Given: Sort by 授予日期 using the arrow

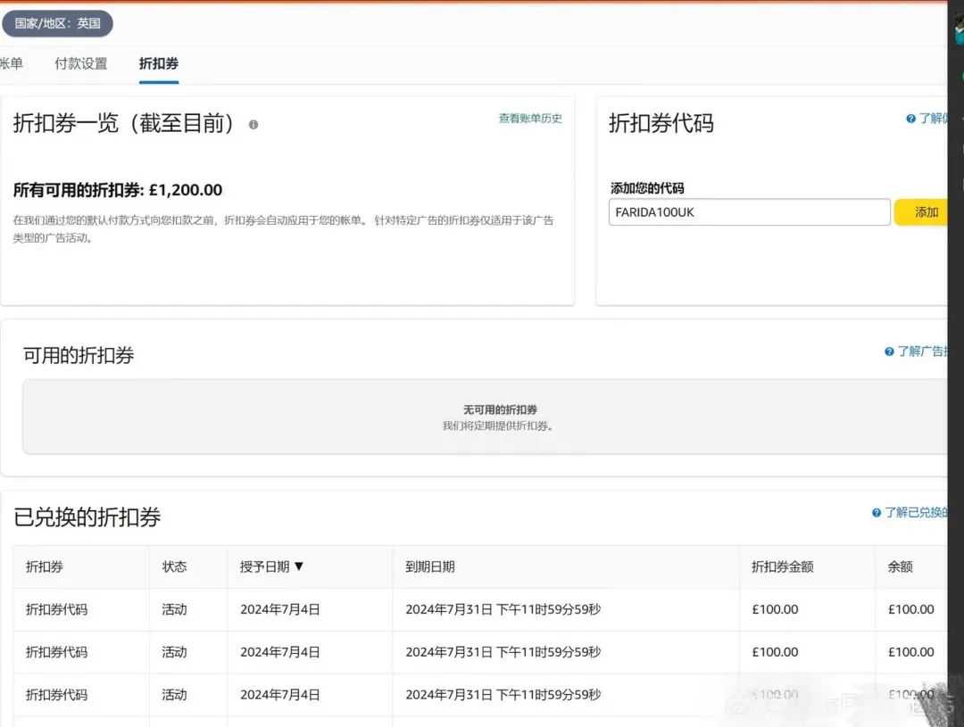Looking at the screenshot, I should tap(299, 566).
